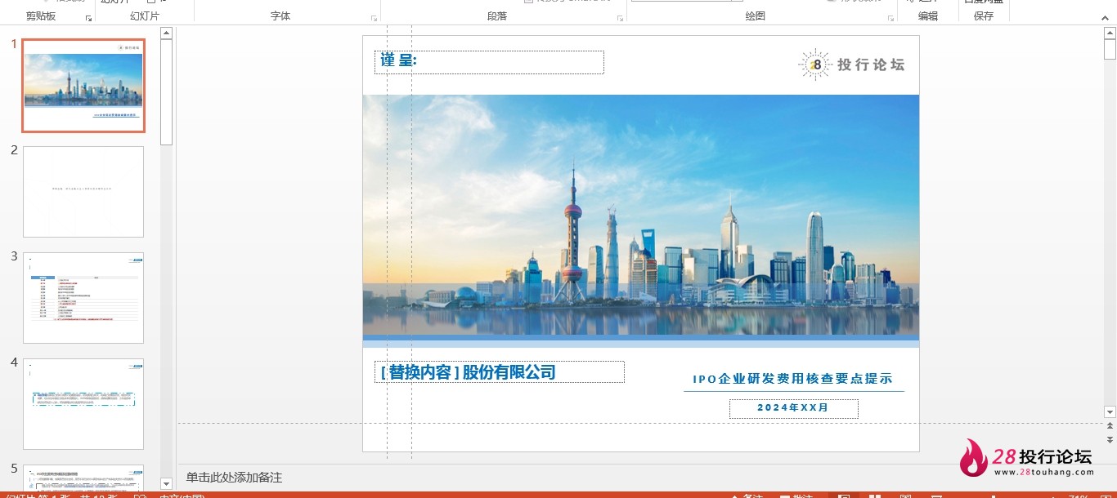Select the 投行论坛 logo on the slide

point(851,64)
